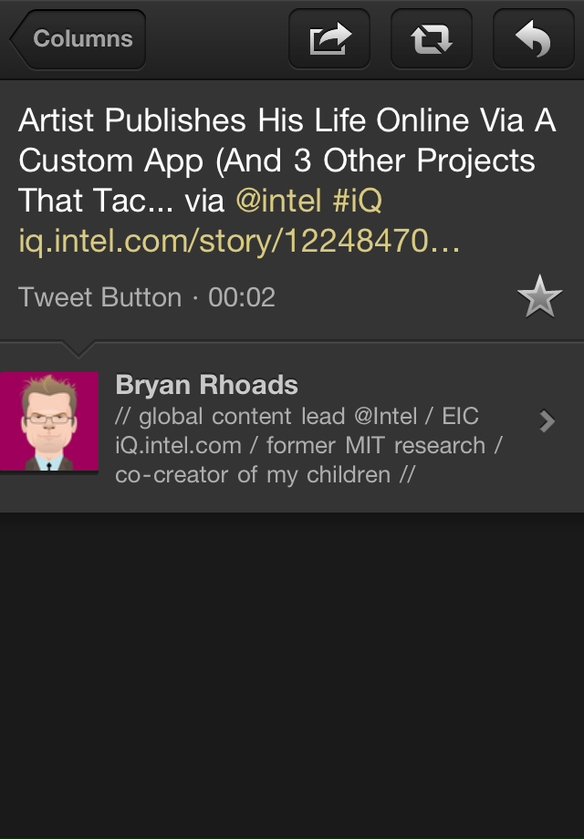Screen dimensions: 584x839
Task: Tap the "co-creator of my children" line
Action: tap(253, 475)
